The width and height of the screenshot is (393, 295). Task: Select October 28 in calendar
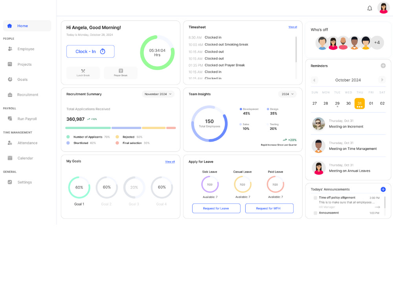(x=325, y=103)
